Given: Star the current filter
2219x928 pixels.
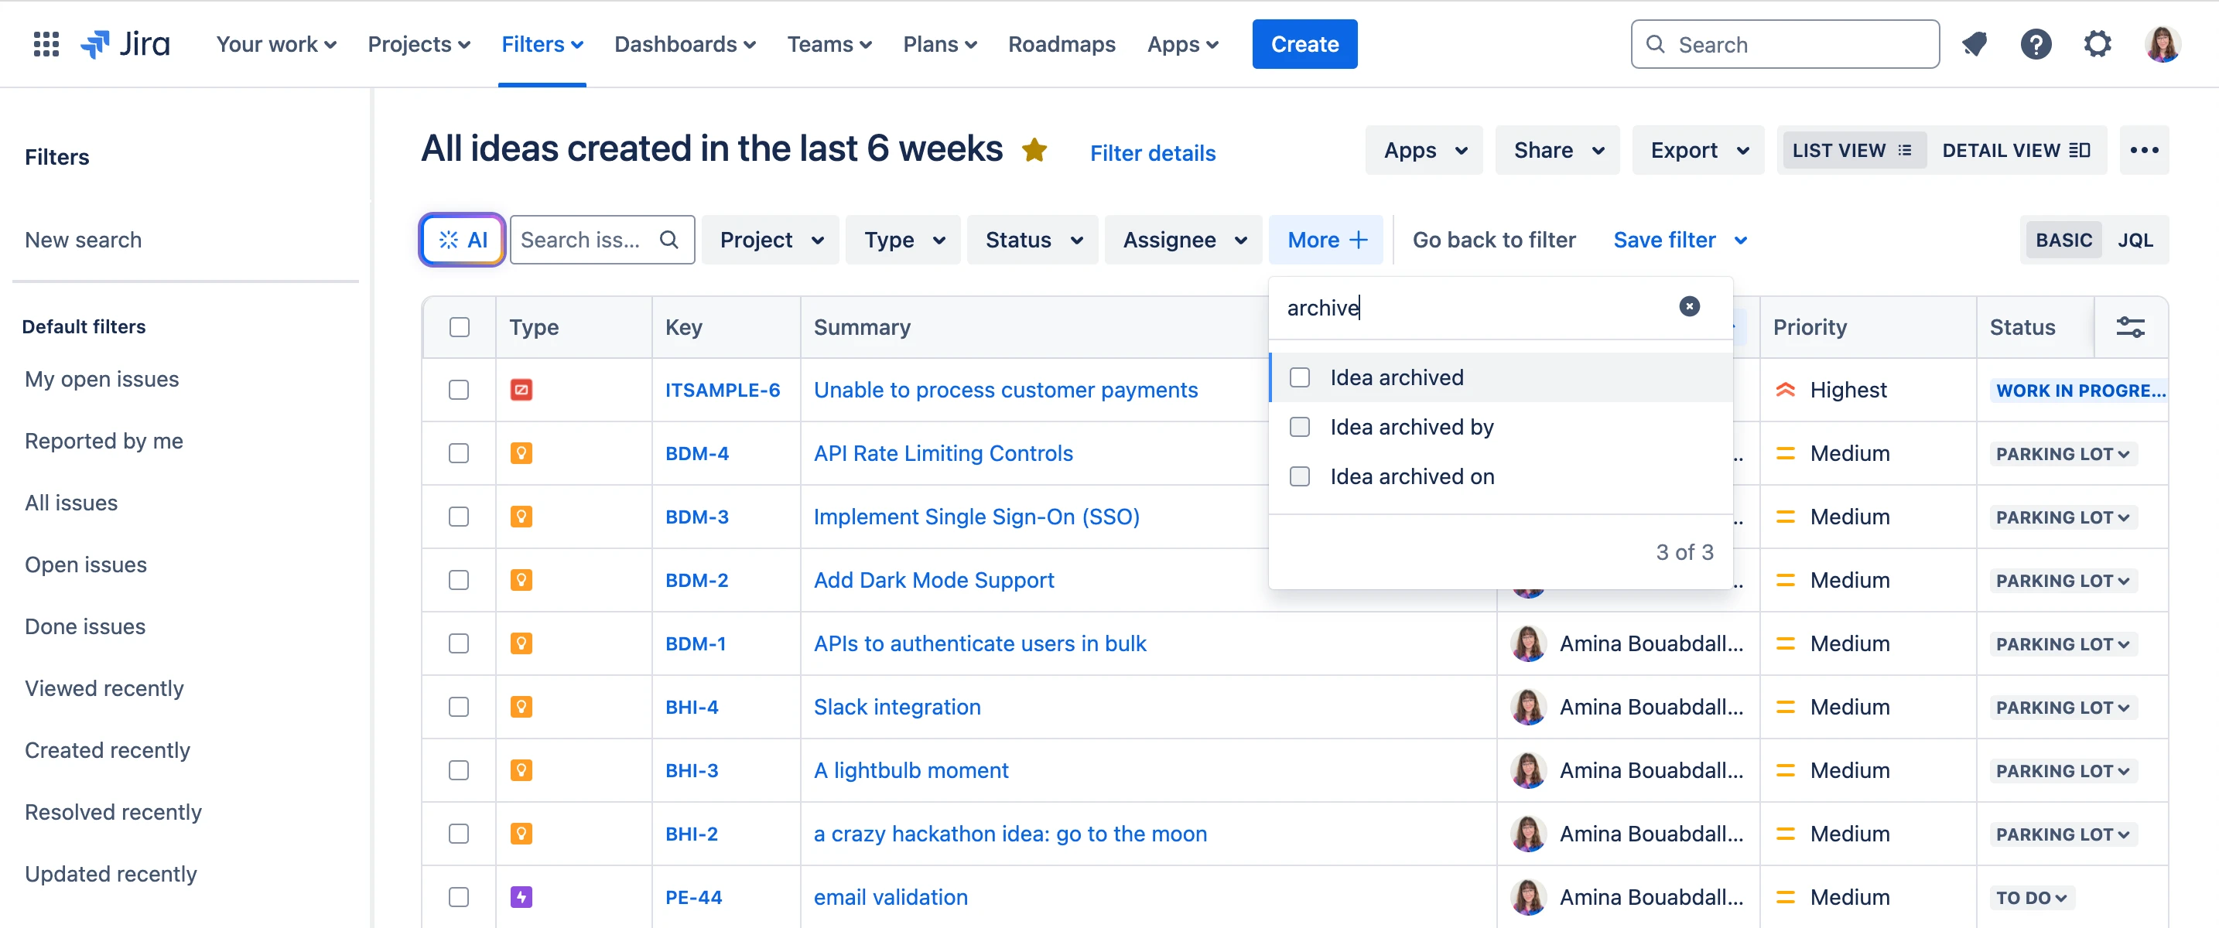Looking at the screenshot, I should 1034,150.
